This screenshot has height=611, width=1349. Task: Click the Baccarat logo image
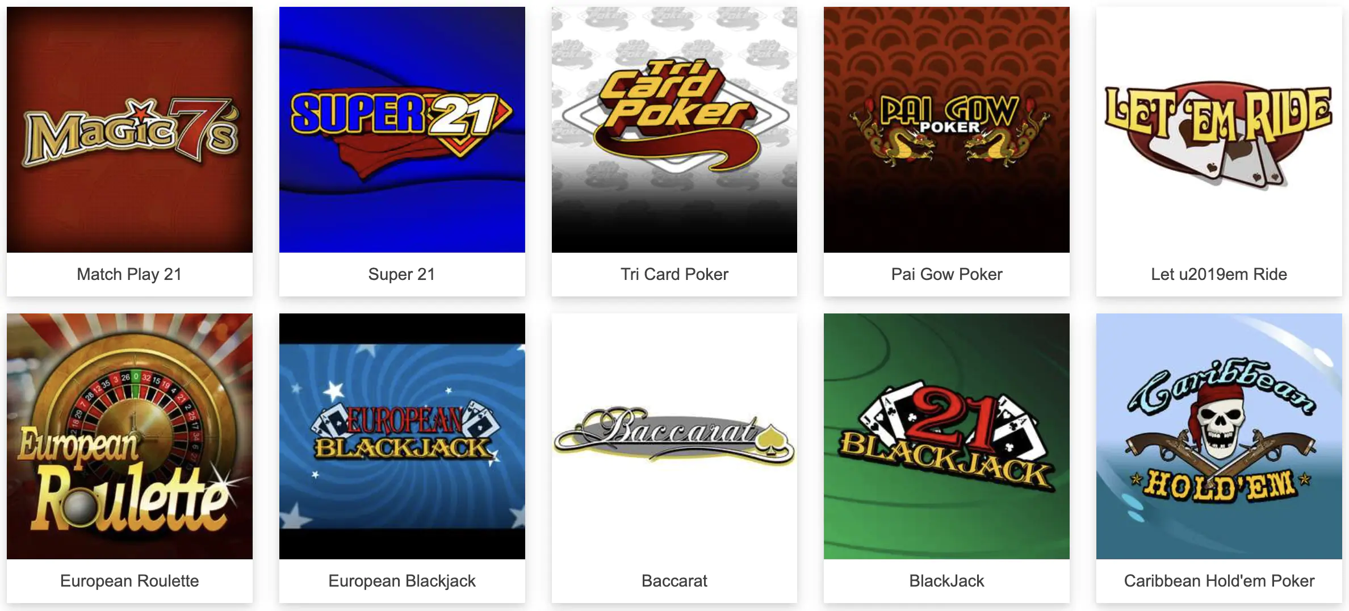[674, 436]
